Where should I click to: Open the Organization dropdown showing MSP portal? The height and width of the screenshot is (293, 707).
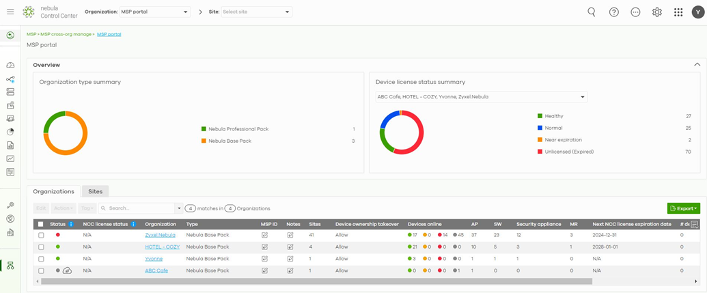[154, 12]
